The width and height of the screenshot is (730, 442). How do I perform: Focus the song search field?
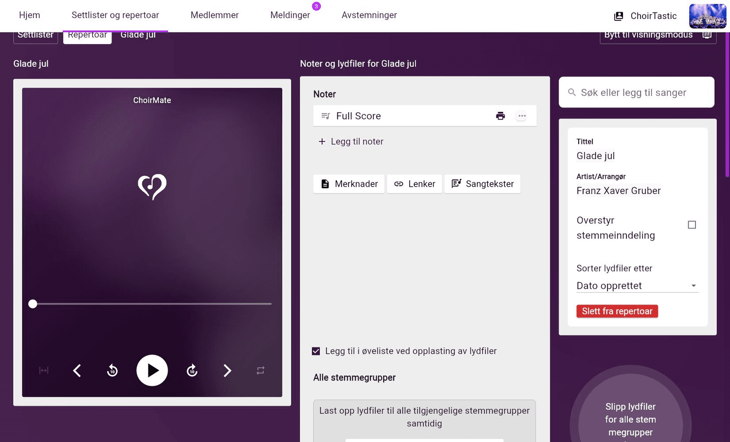(637, 92)
